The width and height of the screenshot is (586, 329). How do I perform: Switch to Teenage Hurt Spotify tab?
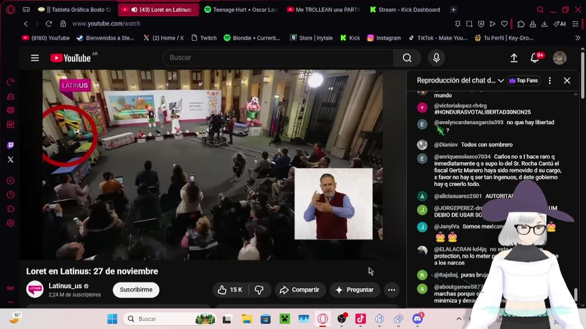pyautogui.click(x=241, y=10)
